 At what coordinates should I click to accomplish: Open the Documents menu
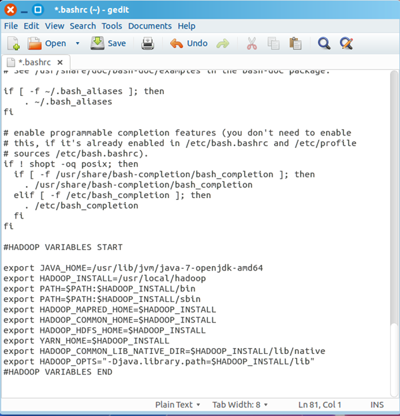149,25
